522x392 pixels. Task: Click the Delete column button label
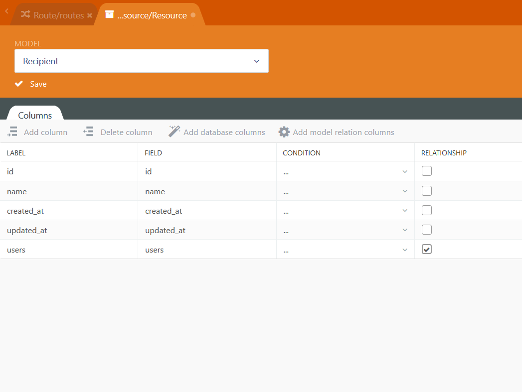point(127,132)
